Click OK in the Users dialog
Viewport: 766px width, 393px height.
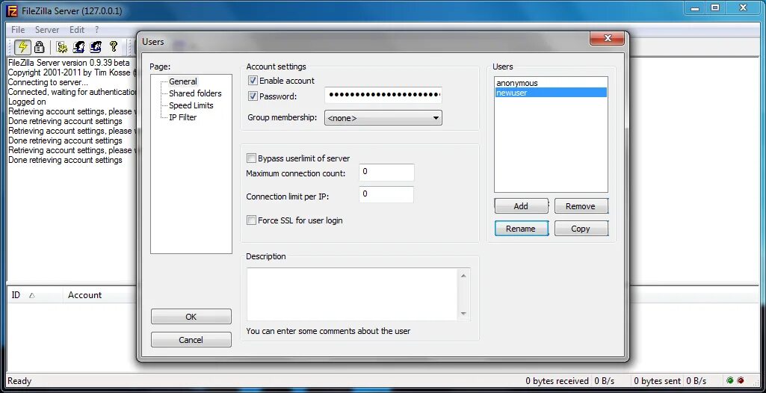click(191, 316)
